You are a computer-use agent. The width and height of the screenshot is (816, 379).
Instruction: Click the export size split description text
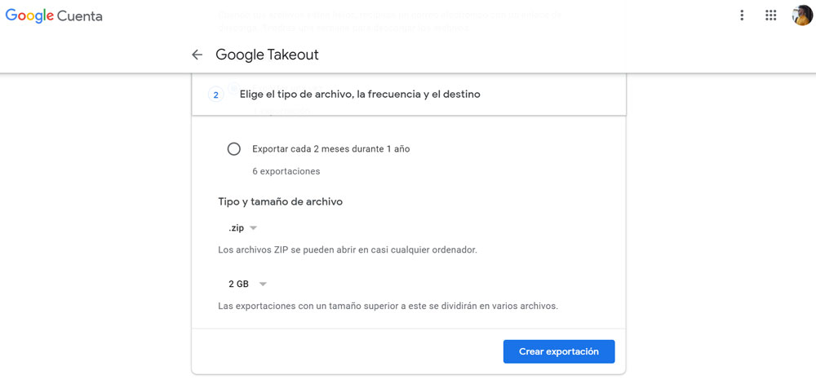(x=388, y=306)
